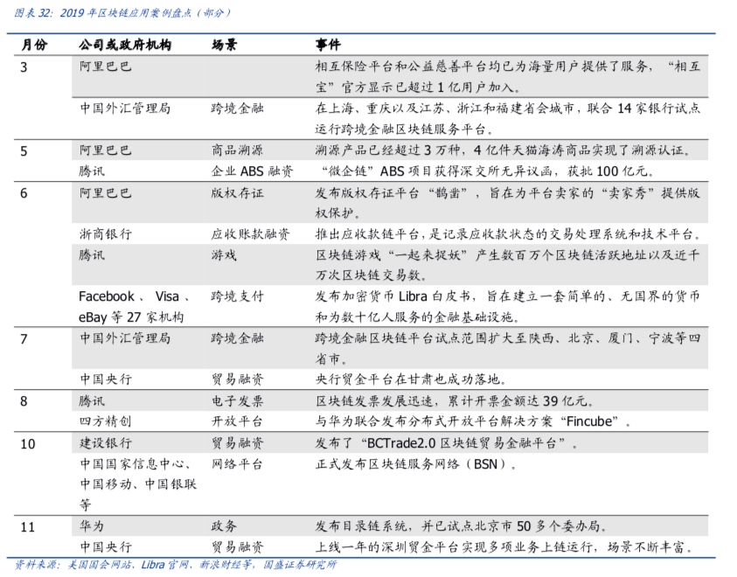The width and height of the screenshot is (737, 577).
Task: Click the 浙商银行 company cell
Action: click(105, 234)
